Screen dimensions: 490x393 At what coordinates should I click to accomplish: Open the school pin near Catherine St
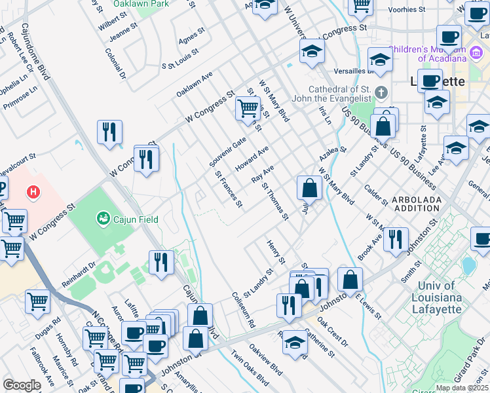[295, 345]
